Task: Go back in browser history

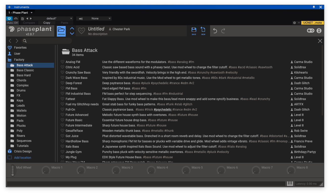Action: [x=10, y=41]
